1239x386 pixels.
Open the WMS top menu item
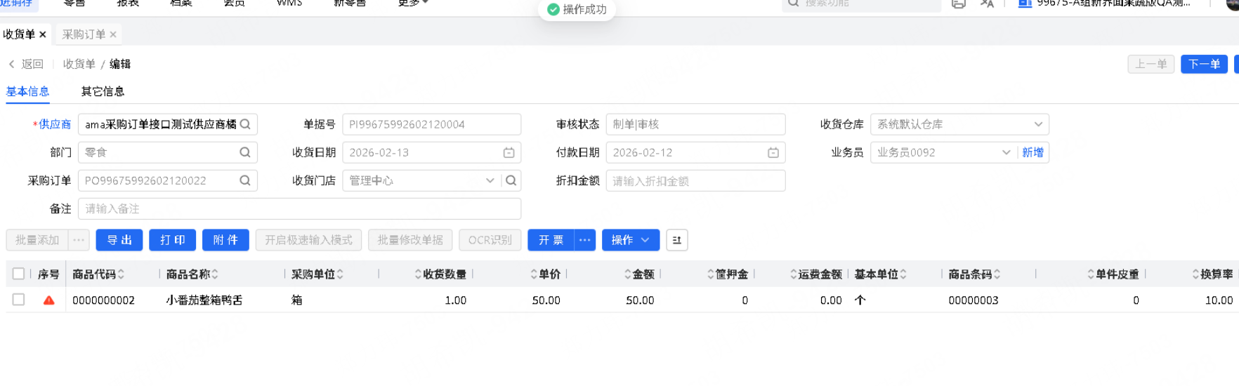289,4
